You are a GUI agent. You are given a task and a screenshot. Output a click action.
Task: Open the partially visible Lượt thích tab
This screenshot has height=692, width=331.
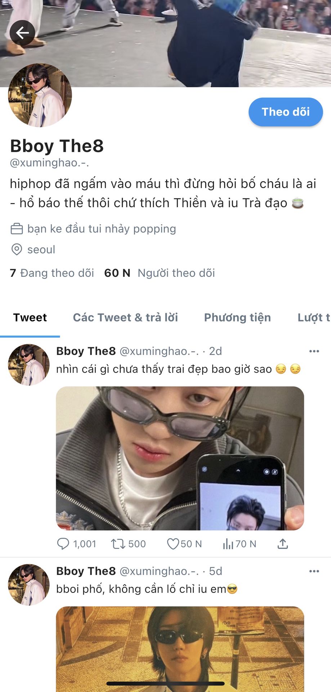tap(314, 318)
